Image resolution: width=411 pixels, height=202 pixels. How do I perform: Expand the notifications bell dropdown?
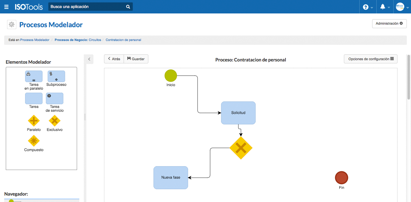(385, 7)
